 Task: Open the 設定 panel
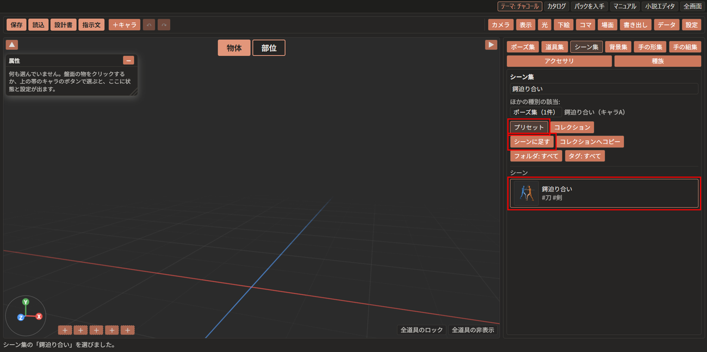691,25
